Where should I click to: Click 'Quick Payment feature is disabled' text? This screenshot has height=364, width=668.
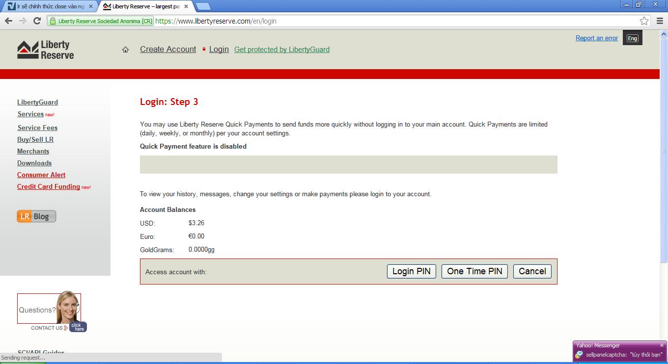click(x=193, y=146)
